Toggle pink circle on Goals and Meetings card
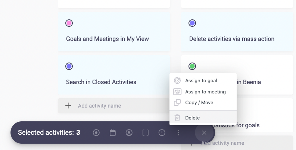 (69, 23)
